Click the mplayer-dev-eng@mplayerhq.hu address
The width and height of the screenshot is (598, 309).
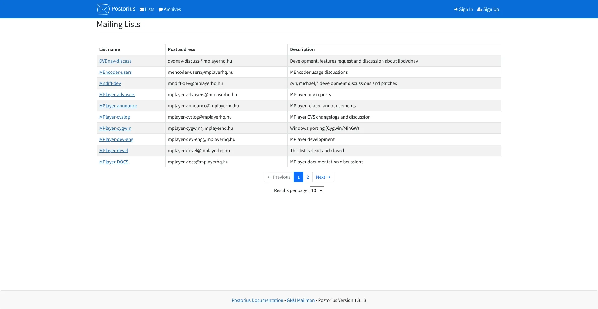pos(202,139)
